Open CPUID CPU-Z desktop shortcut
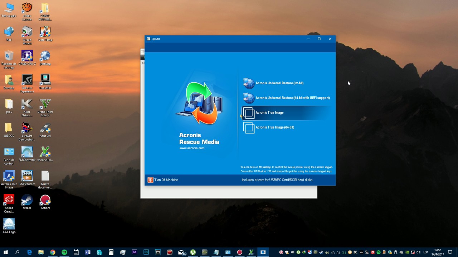The height and width of the screenshot is (257, 458). pos(27,58)
